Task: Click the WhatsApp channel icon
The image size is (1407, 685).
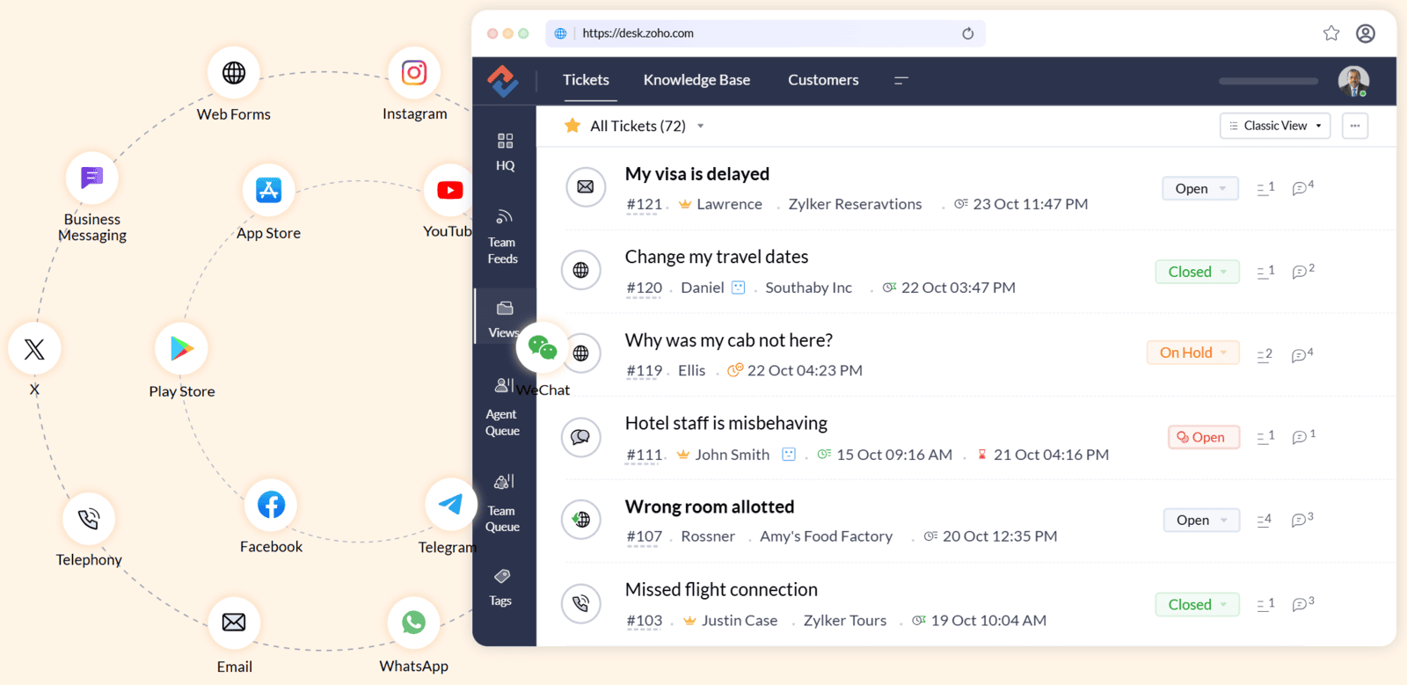Action: tap(413, 623)
